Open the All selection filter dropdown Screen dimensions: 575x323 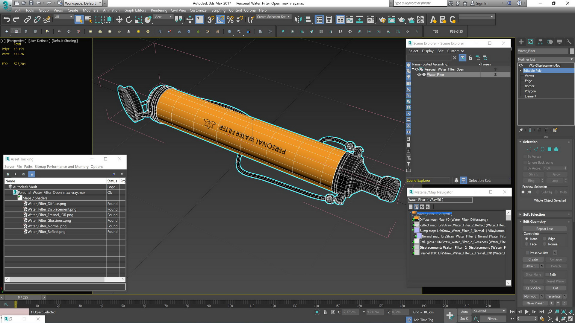pos(63,17)
